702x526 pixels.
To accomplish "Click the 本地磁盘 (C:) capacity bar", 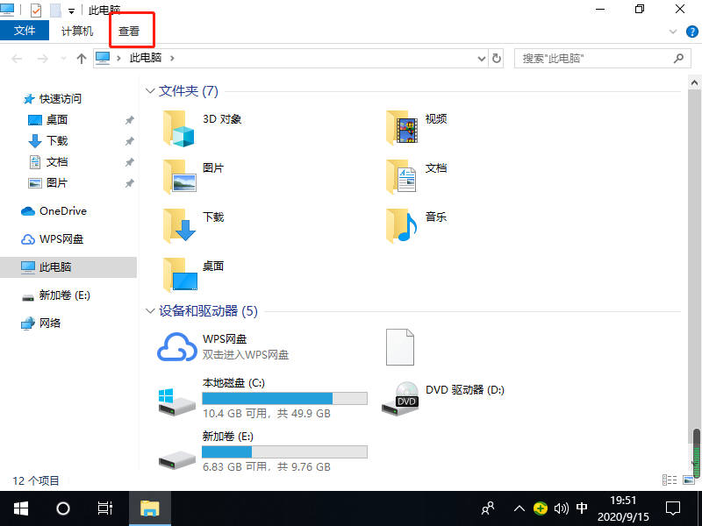I will click(283, 398).
